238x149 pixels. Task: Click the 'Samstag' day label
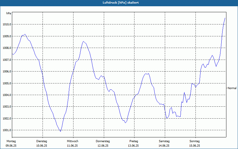(164, 141)
